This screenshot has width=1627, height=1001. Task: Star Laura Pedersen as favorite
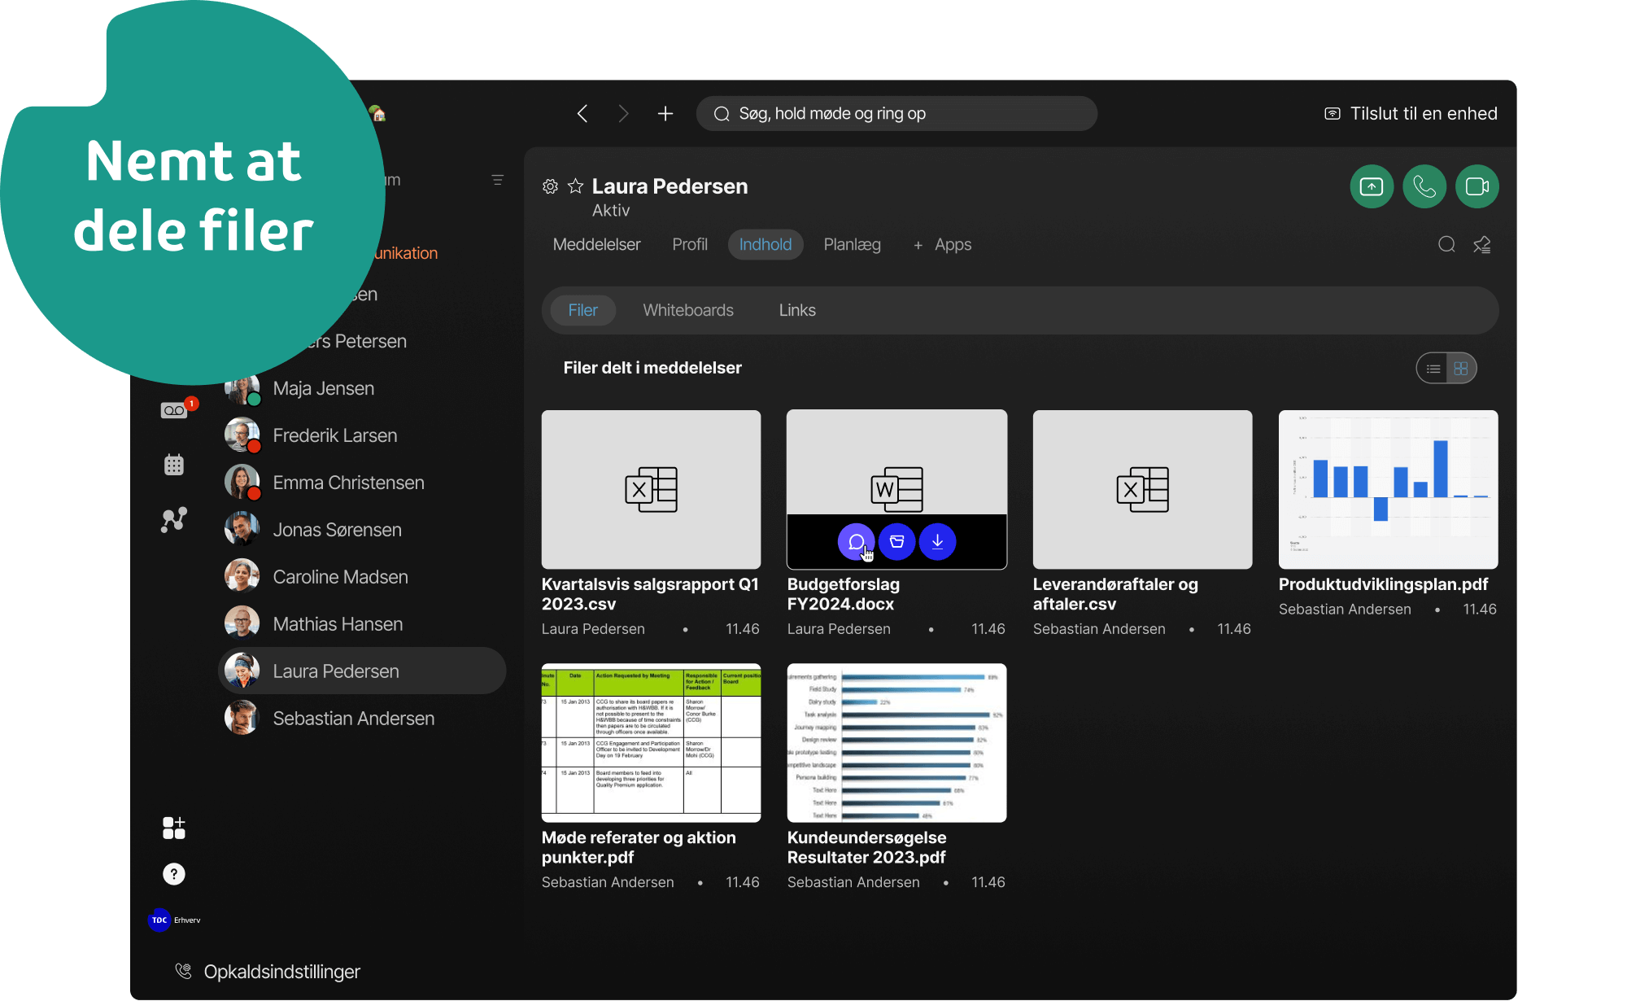coord(576,186)
